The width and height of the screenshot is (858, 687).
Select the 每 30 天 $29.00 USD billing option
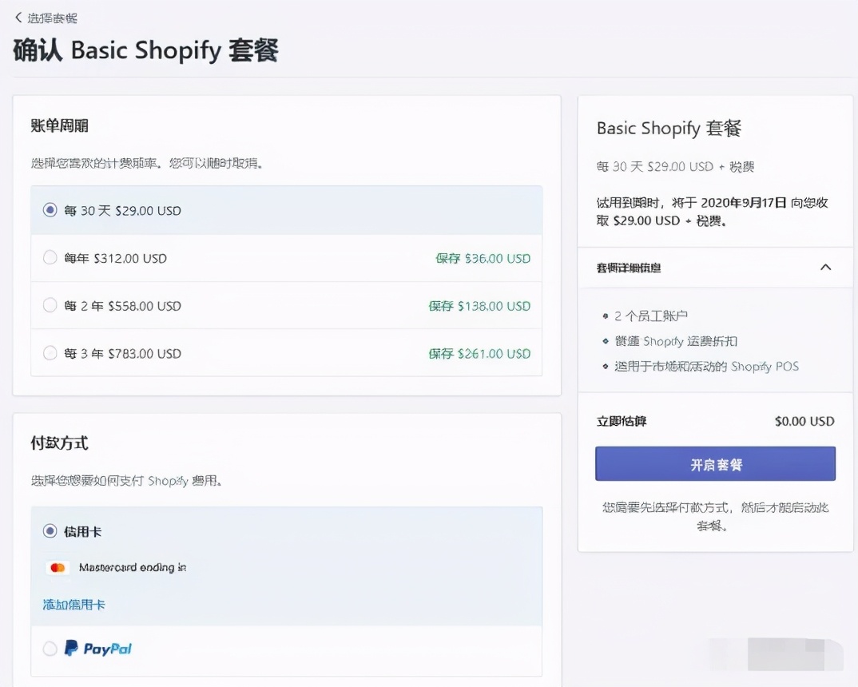(50, 211)
